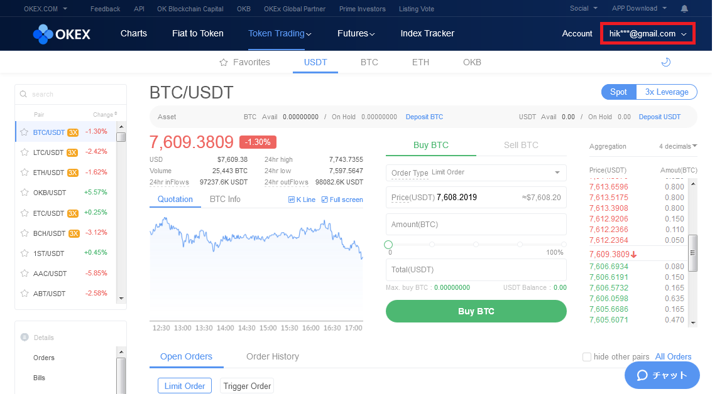The width and height of the screenshot is (722, 394).
Task: Select the Trigger Order button
Action: tap(247, 386)
